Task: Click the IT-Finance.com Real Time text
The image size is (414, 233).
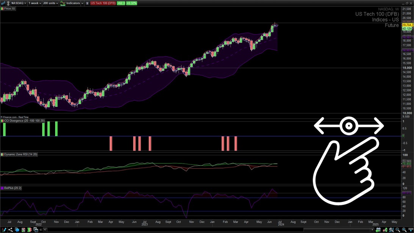Action: click(x=14, y=117)
